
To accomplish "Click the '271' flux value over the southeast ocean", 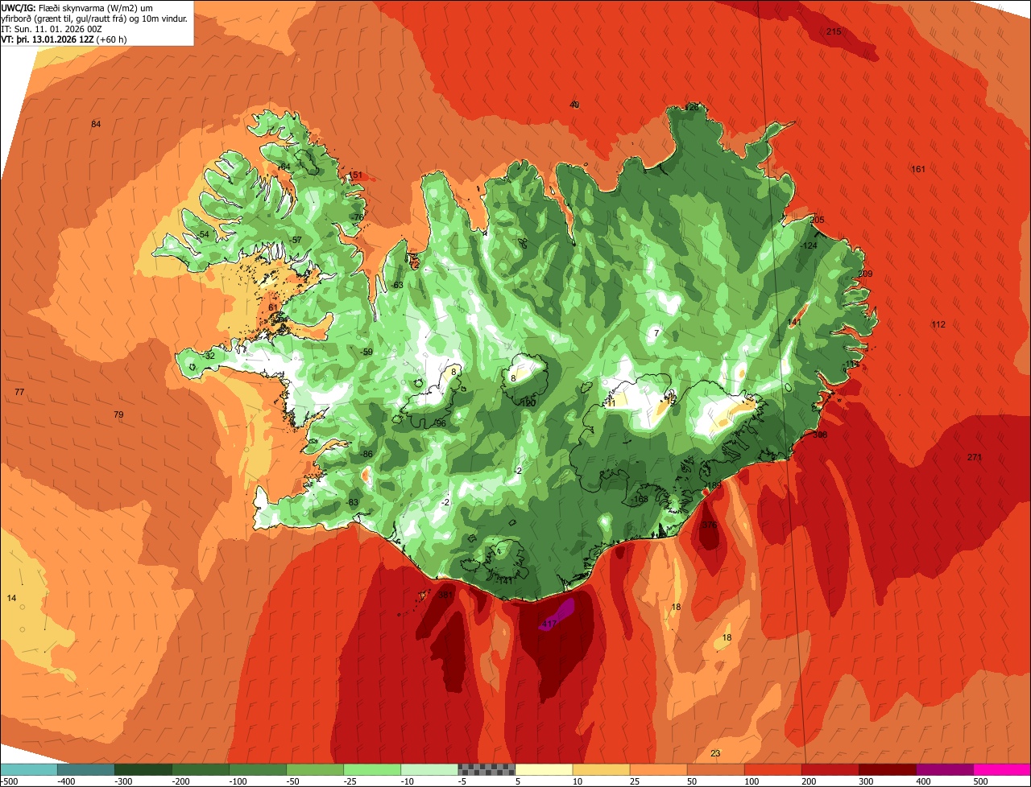I will click(975, 457).
